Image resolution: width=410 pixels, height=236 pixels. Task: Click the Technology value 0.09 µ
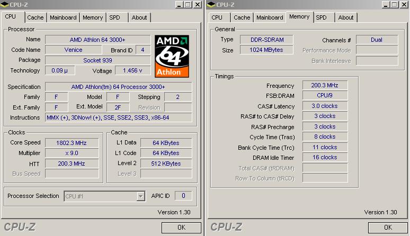pos(60,70)
